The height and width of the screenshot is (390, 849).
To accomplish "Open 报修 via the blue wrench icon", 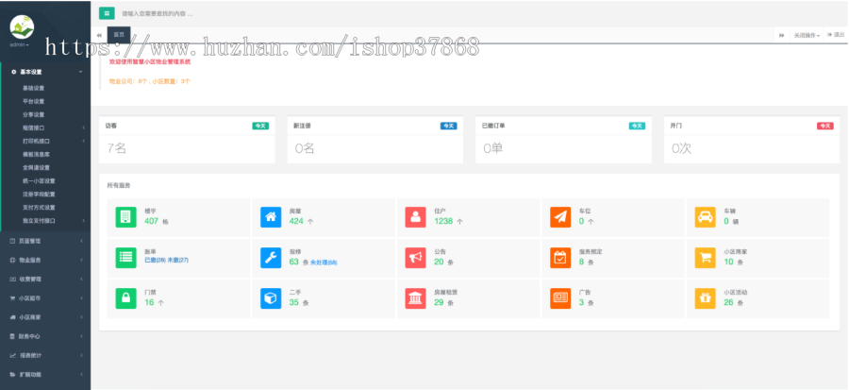I will click(271, 258).
